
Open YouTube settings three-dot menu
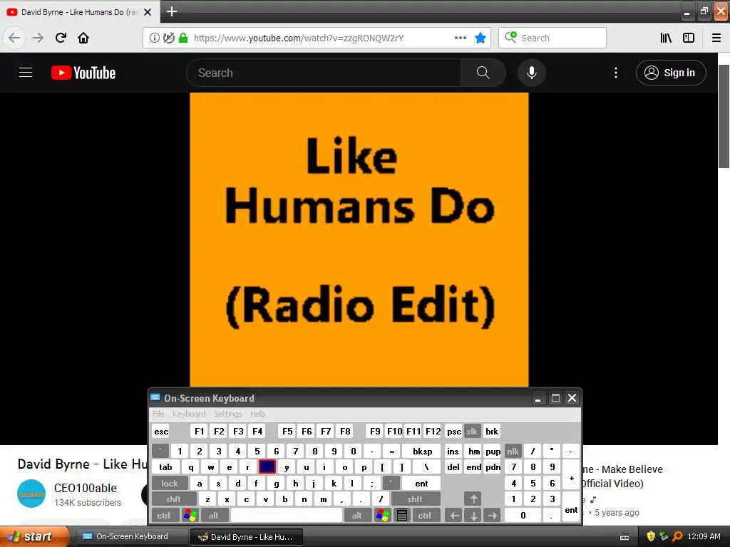click(616, 73)
